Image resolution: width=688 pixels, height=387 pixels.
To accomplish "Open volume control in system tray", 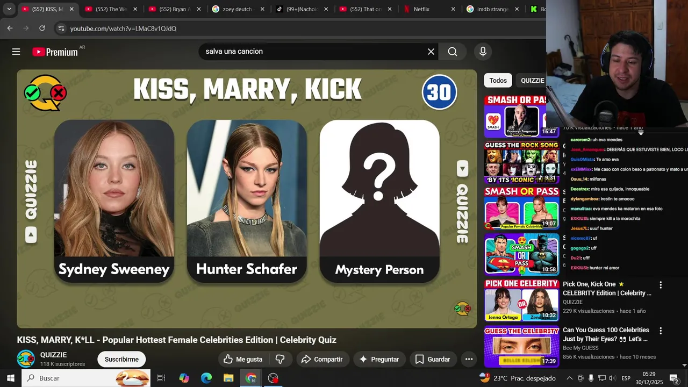I will tap(612, 378).
